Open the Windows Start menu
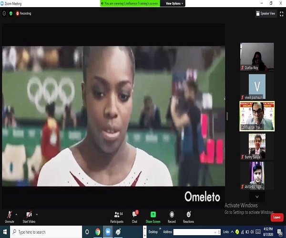Image resolution: width=286 pixels, height=238 pixels. [5, 232]
